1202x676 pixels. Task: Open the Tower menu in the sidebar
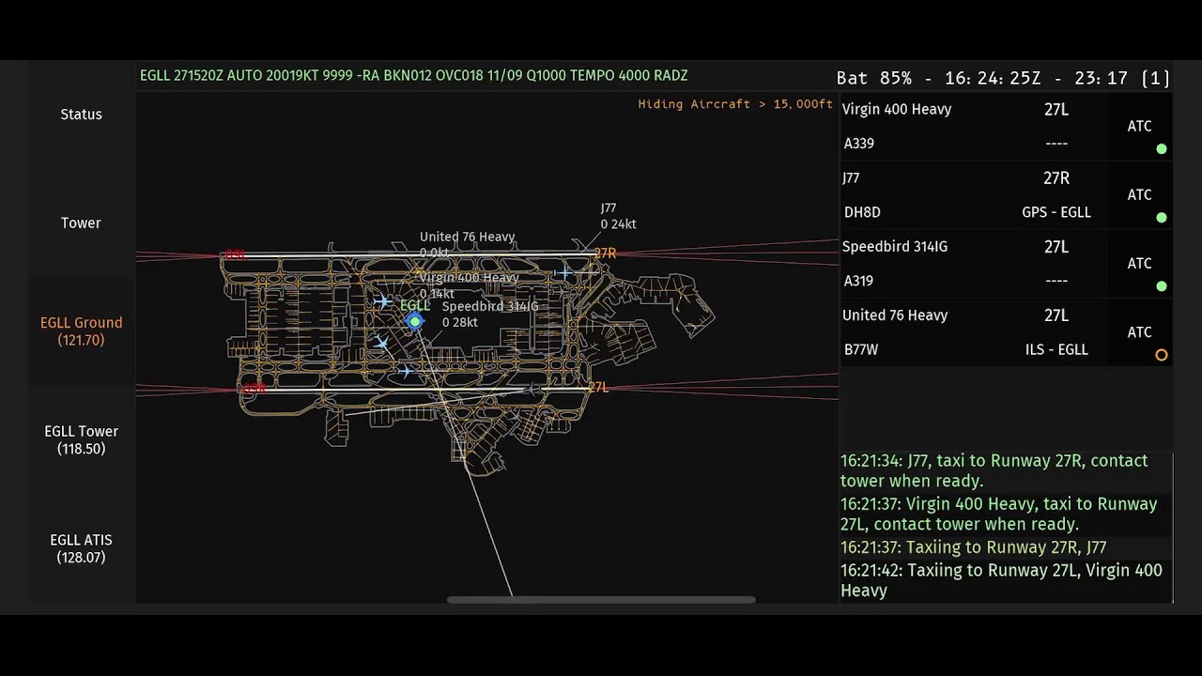click(82, 223)
